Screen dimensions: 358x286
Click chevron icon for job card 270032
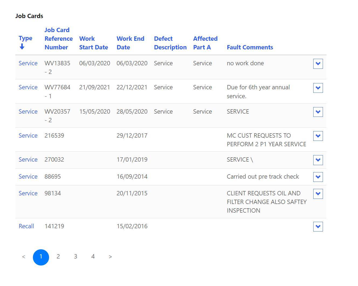[318, 160]
